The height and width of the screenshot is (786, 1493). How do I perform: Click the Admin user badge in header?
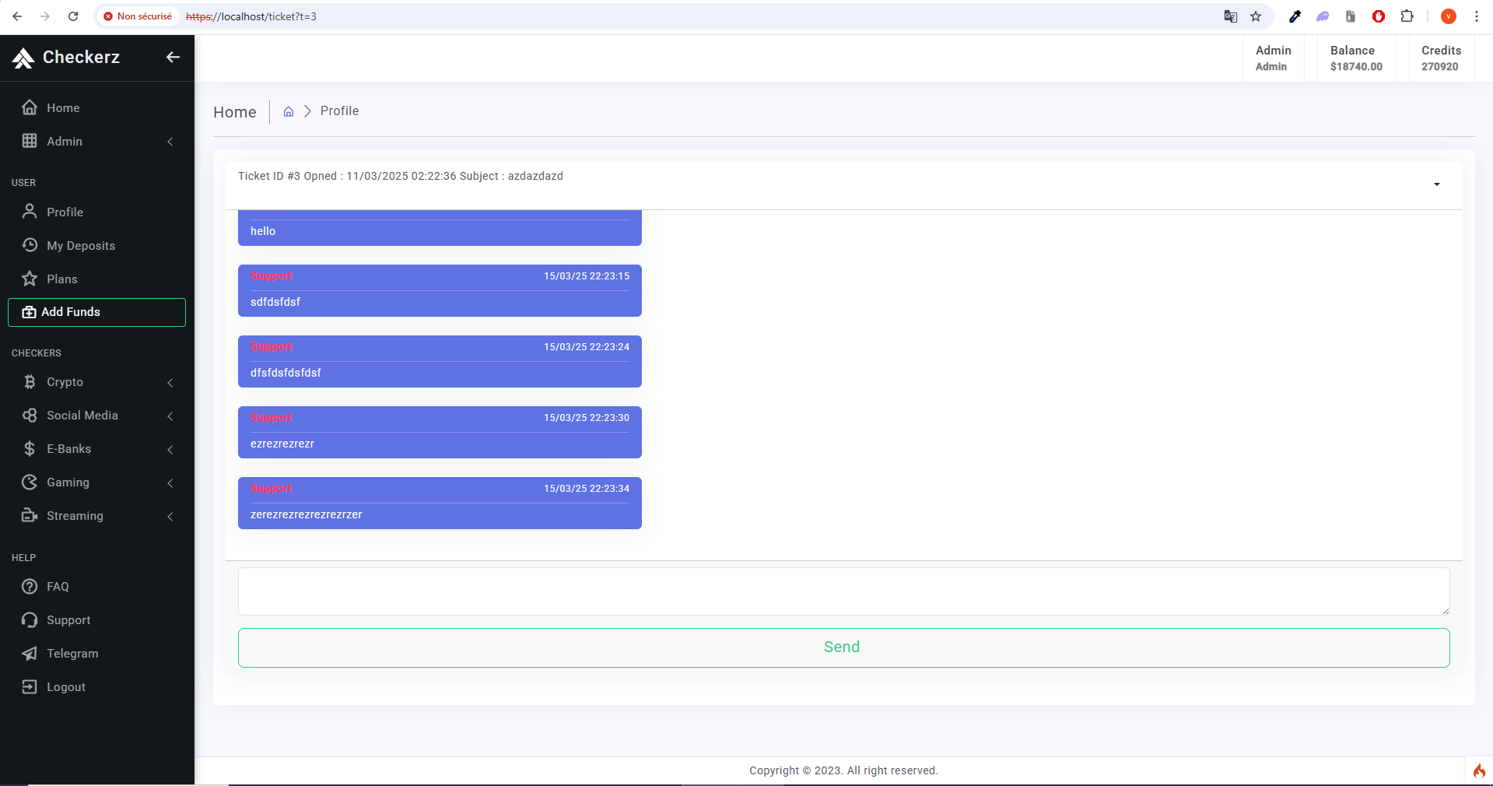(x=1273, y=58)
